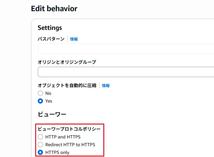Screen dimensions: 214x157
Task: Click the オブジェクトを自動的に圧縮 label
Action: (67, 85)
